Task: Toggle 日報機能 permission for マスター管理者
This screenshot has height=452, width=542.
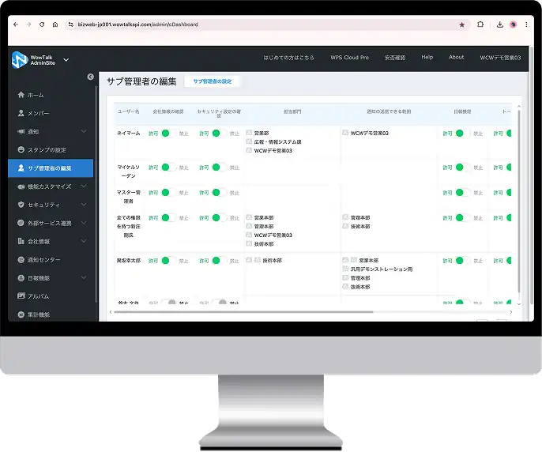Action: tap(462, 193)
